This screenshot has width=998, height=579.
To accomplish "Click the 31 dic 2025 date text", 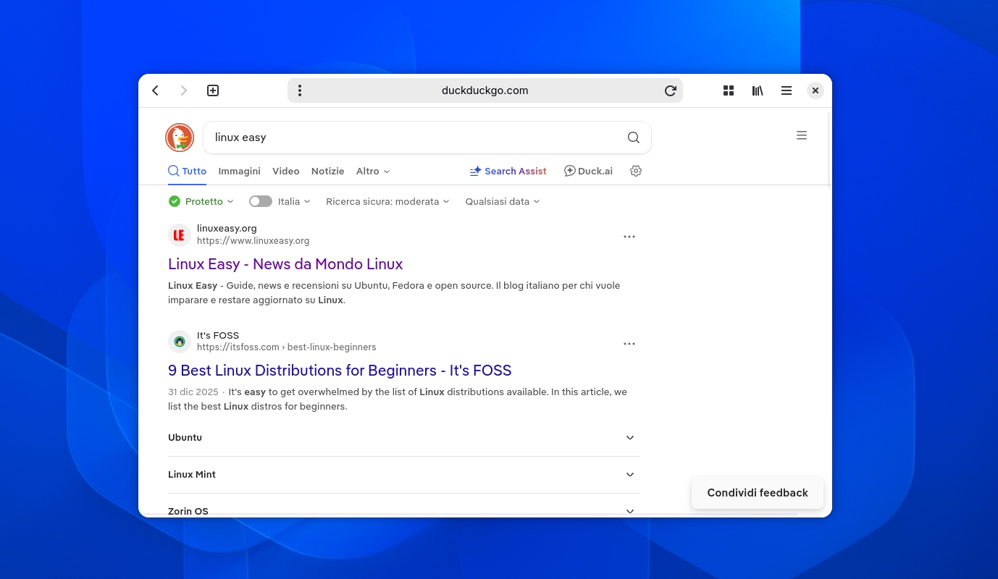I will [193, 392].
